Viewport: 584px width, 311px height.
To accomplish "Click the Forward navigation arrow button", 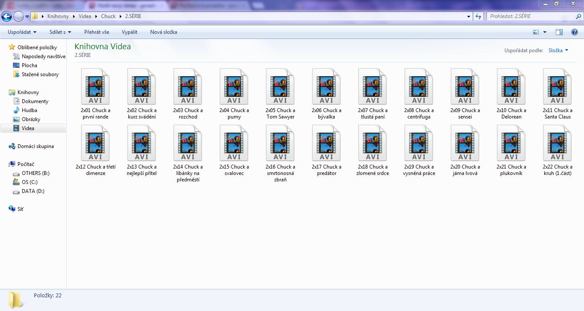I will click(x=18, y=16).
